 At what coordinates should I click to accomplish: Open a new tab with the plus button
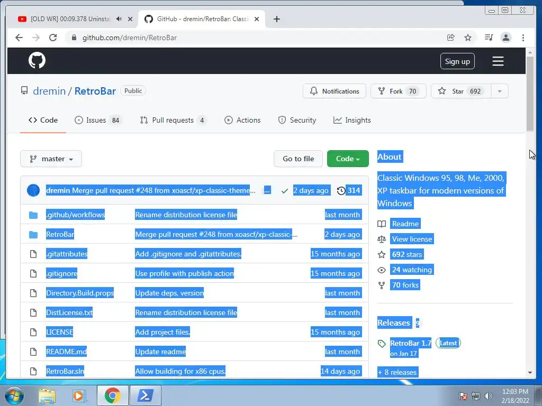(x=276, y=19)
